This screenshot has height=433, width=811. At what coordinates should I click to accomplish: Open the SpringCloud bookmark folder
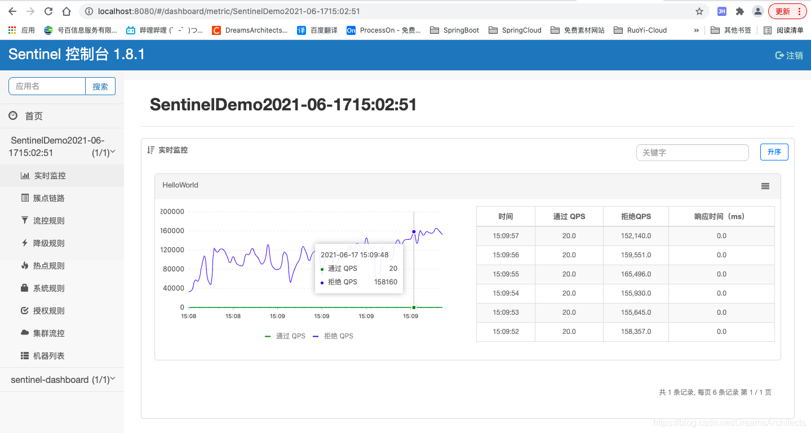tap(515, 30)
